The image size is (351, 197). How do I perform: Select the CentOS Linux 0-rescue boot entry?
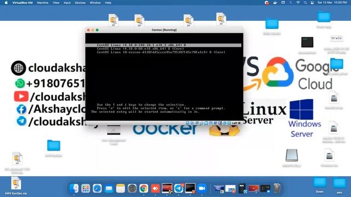point(161,53)
